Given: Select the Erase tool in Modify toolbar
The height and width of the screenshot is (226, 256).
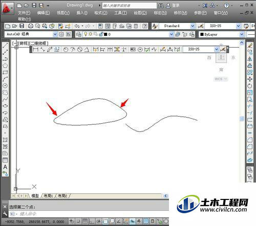Looking at the screenshot, I should tap(250, 46).
